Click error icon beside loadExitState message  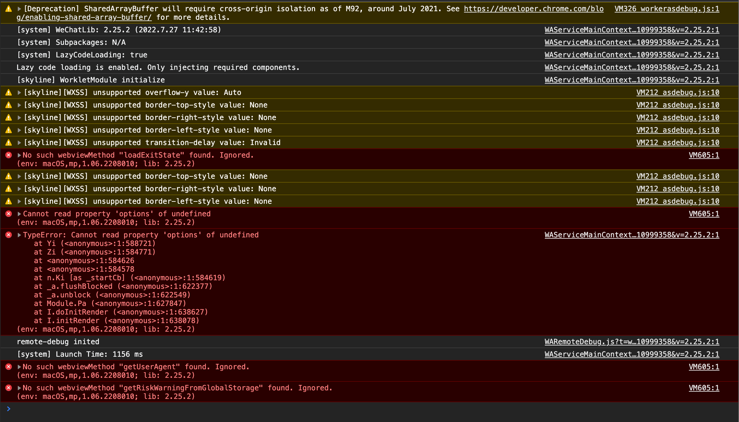click(x=9, y=155)
